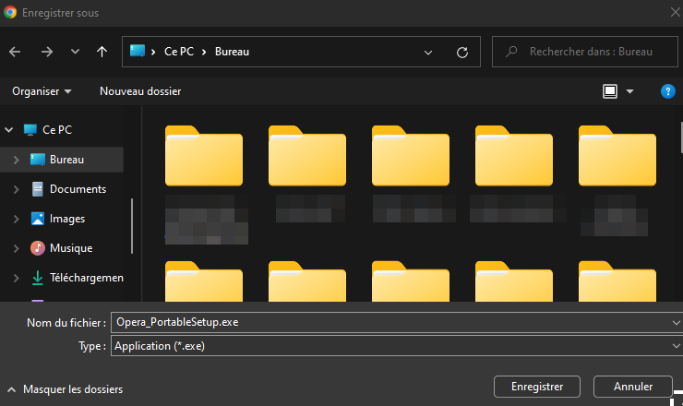The image size is (683, 406).
Task: Click the search magnifier icon
Action: [511, 52]
